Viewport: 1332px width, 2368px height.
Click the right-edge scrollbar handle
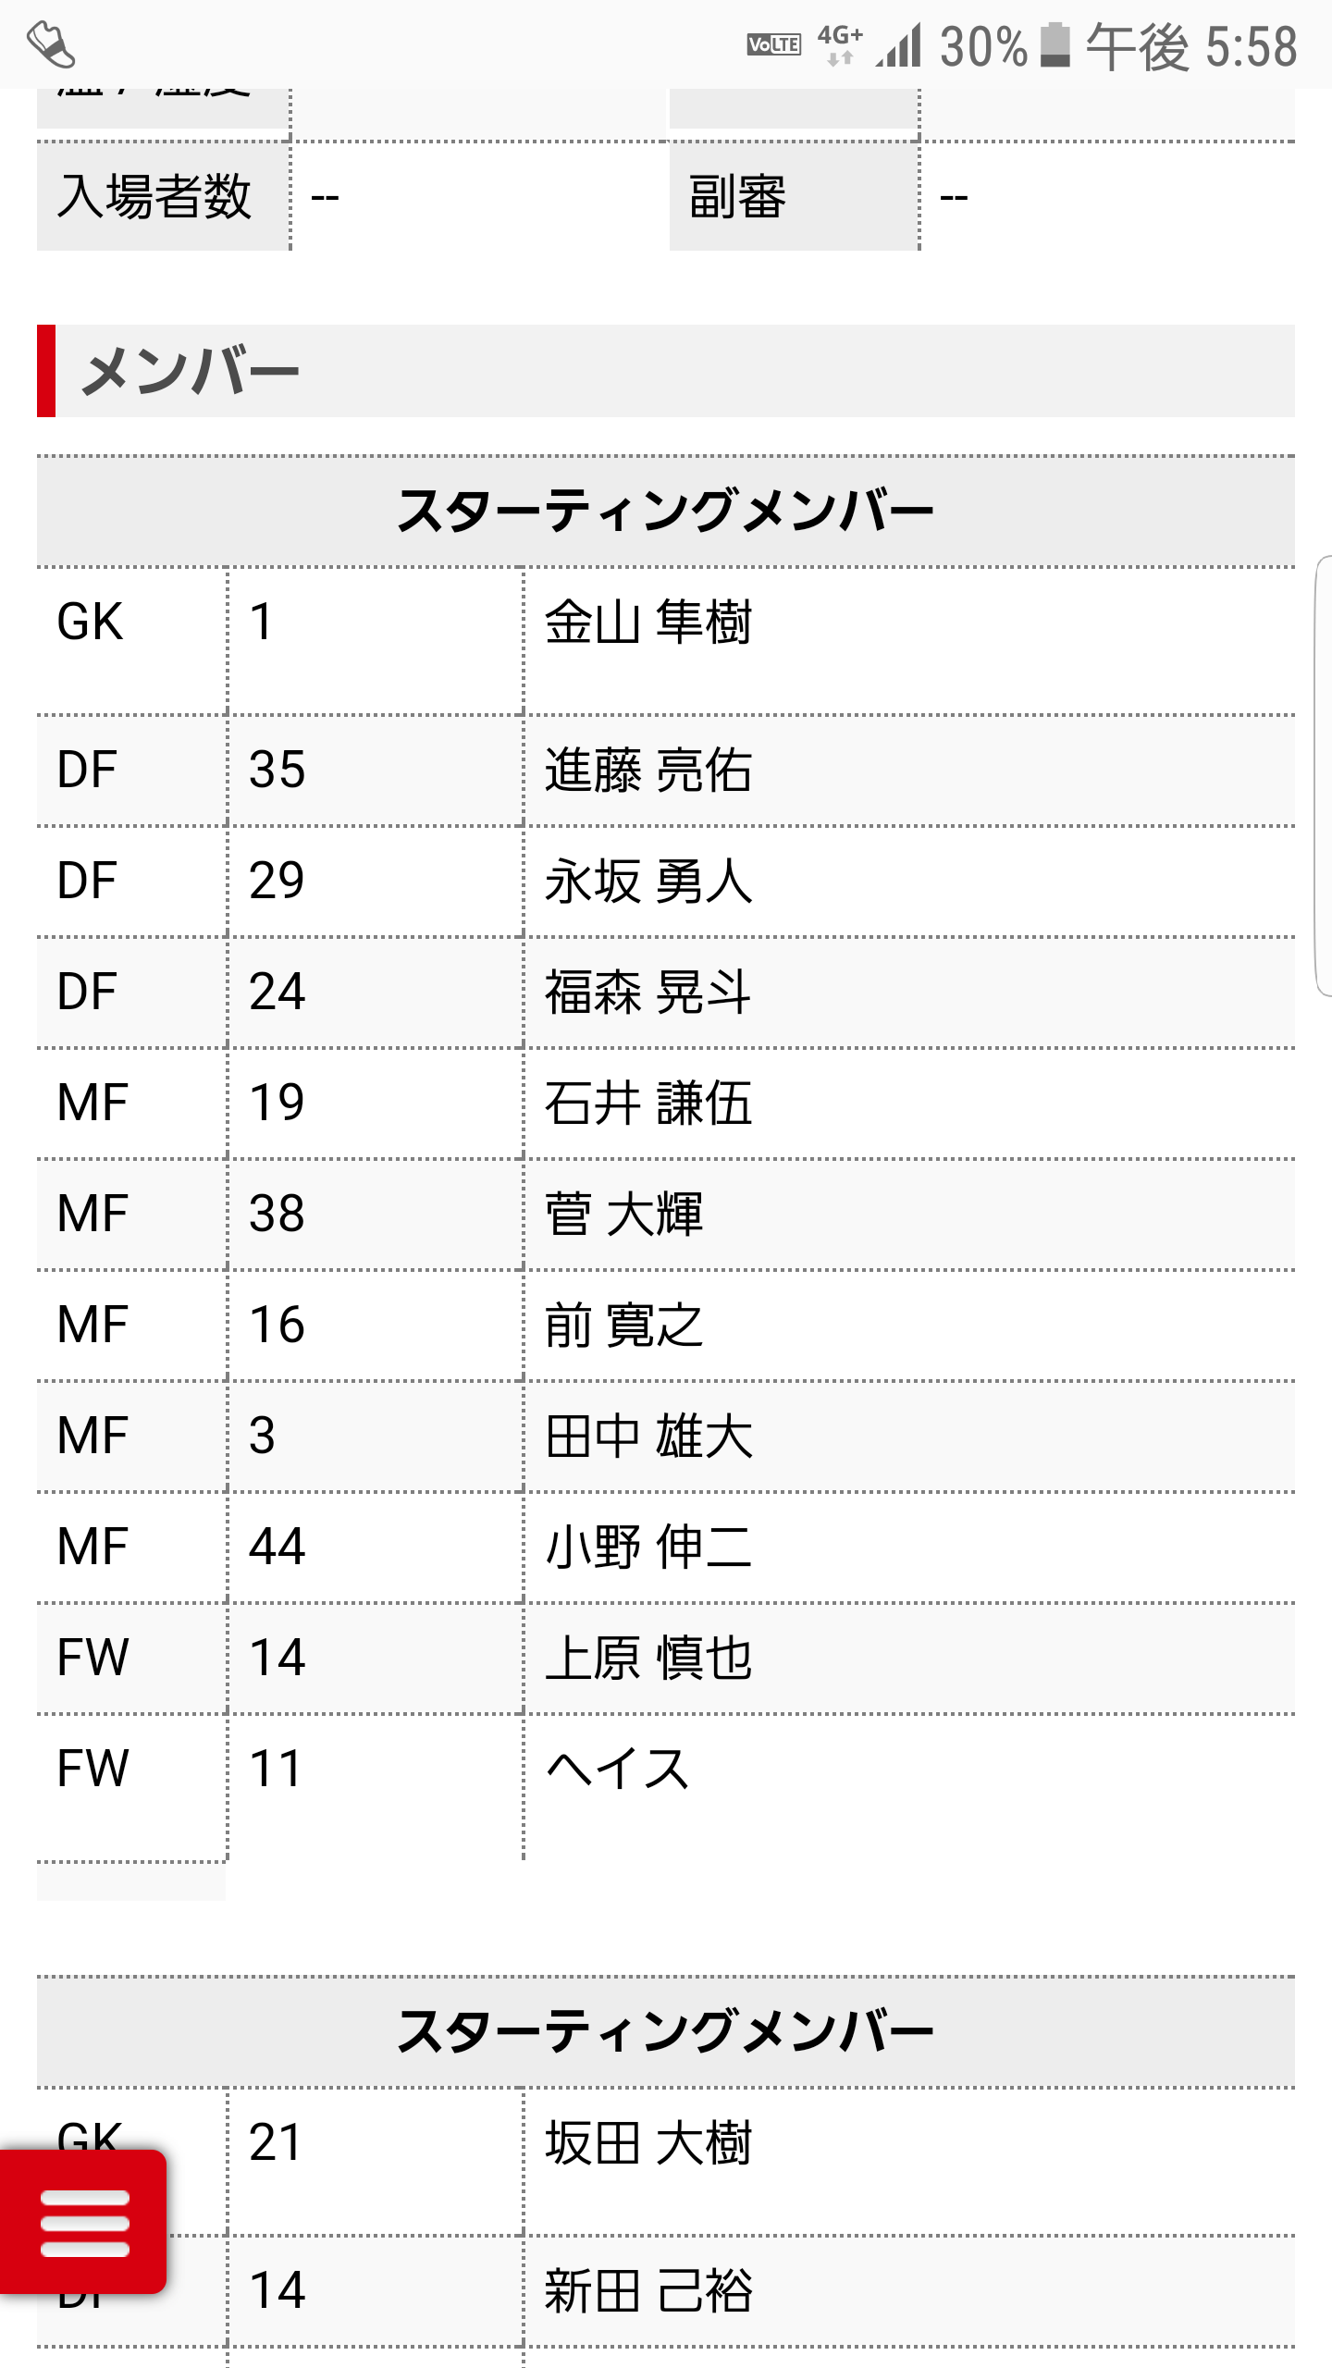1323,775
